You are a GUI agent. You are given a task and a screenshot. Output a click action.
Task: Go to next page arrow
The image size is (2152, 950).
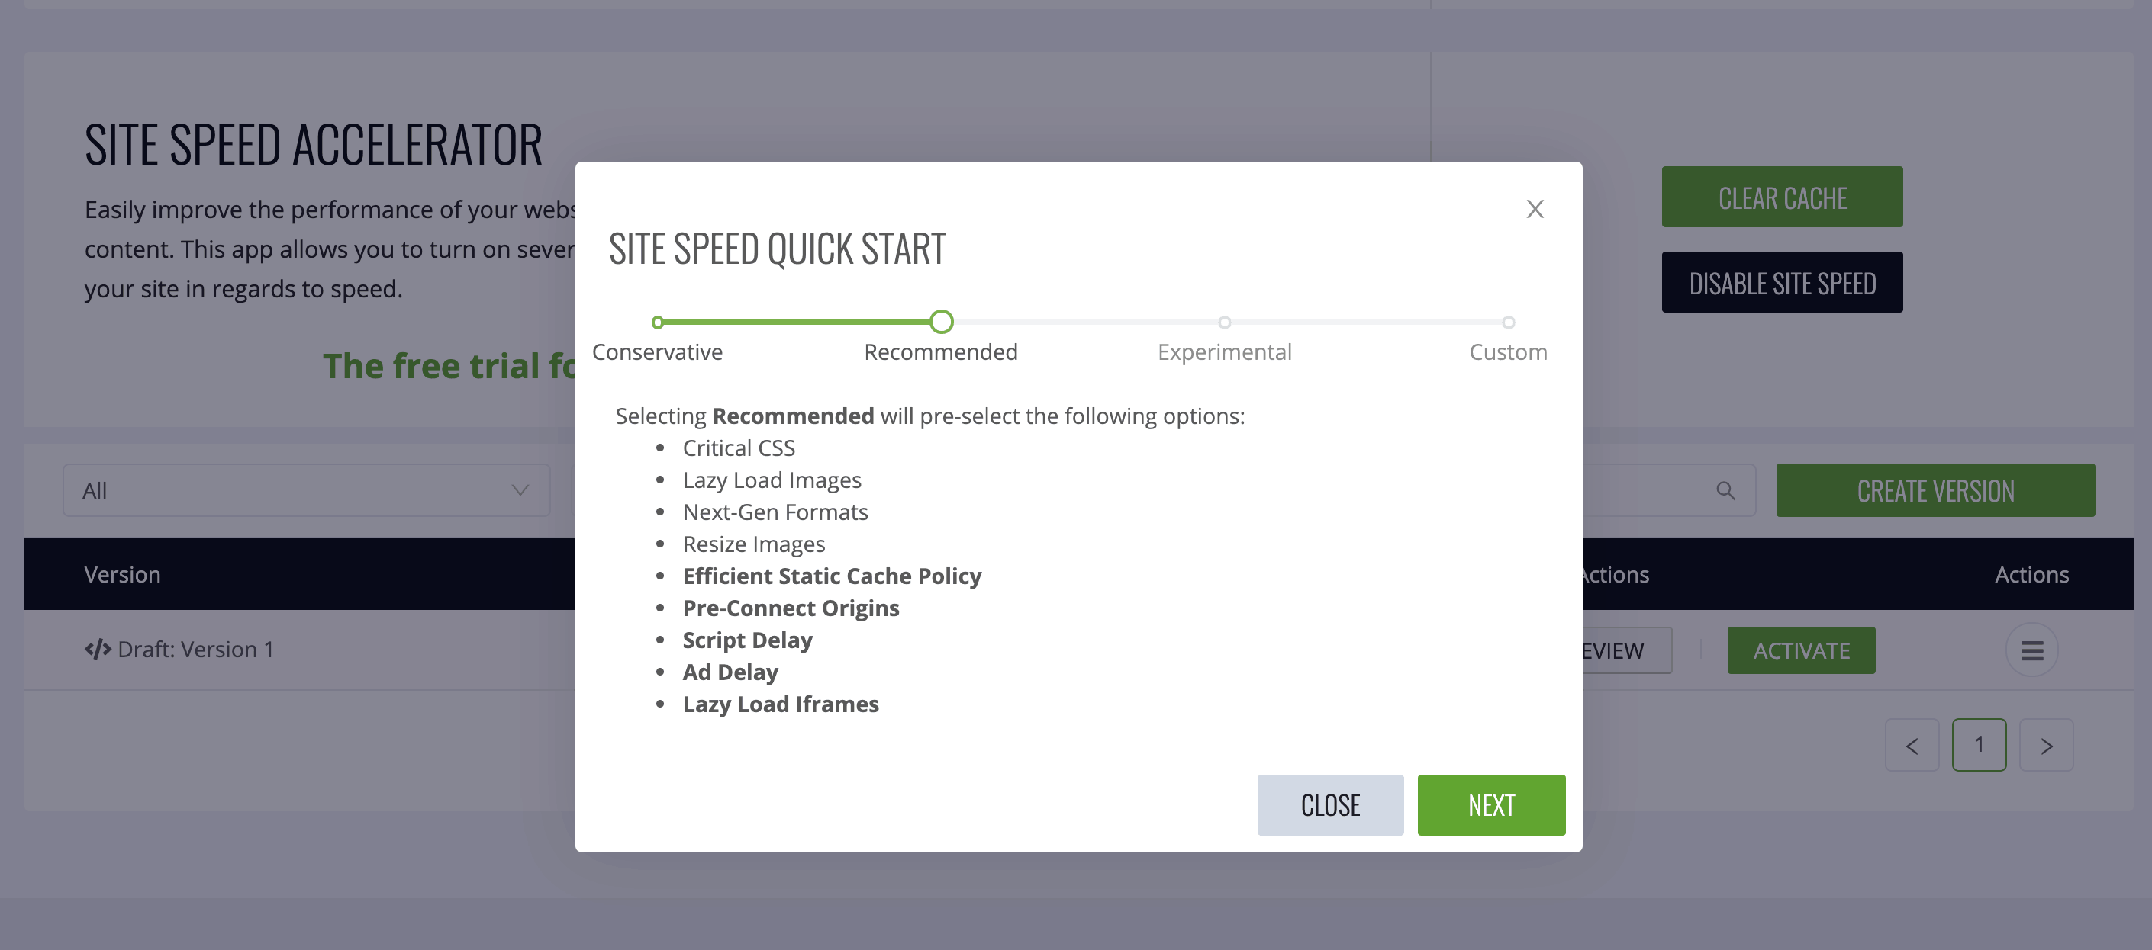point(2046,746)
